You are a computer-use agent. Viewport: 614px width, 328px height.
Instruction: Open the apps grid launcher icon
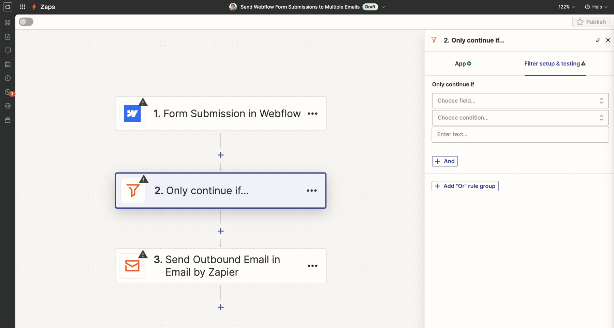click(23, 7)
